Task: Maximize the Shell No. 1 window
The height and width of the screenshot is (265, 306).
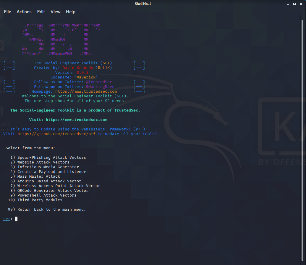Action: [x=294, y=4]
